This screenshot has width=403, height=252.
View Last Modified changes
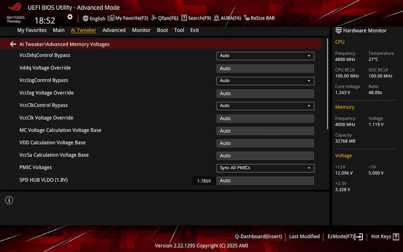tap(304, 236)
